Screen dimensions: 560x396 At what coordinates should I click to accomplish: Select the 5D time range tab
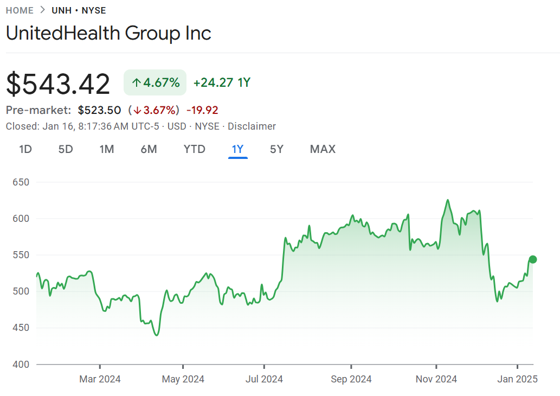click(x=66, y=149)
